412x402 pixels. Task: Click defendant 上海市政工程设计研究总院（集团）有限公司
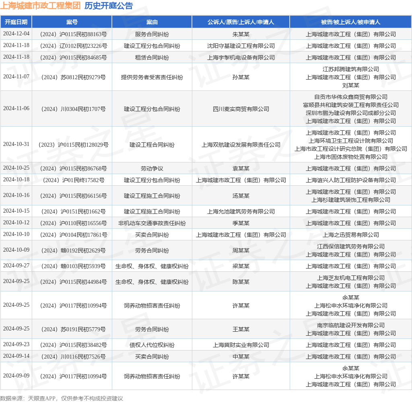[350, 149]
